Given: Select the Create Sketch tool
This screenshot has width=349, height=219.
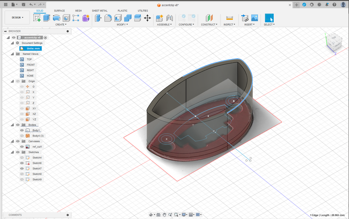Looking at the screenshot, I should click(x=37, y=18).
